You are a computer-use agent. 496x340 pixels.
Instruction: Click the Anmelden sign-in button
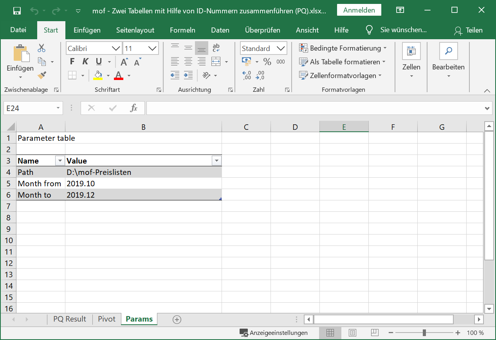point(359,11)
